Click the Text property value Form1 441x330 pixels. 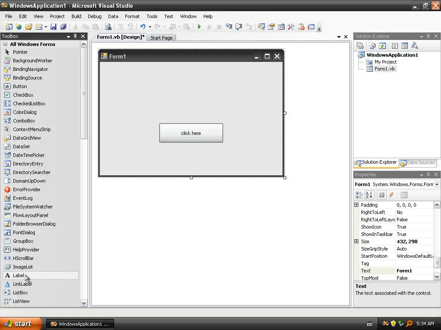point(414,271)
